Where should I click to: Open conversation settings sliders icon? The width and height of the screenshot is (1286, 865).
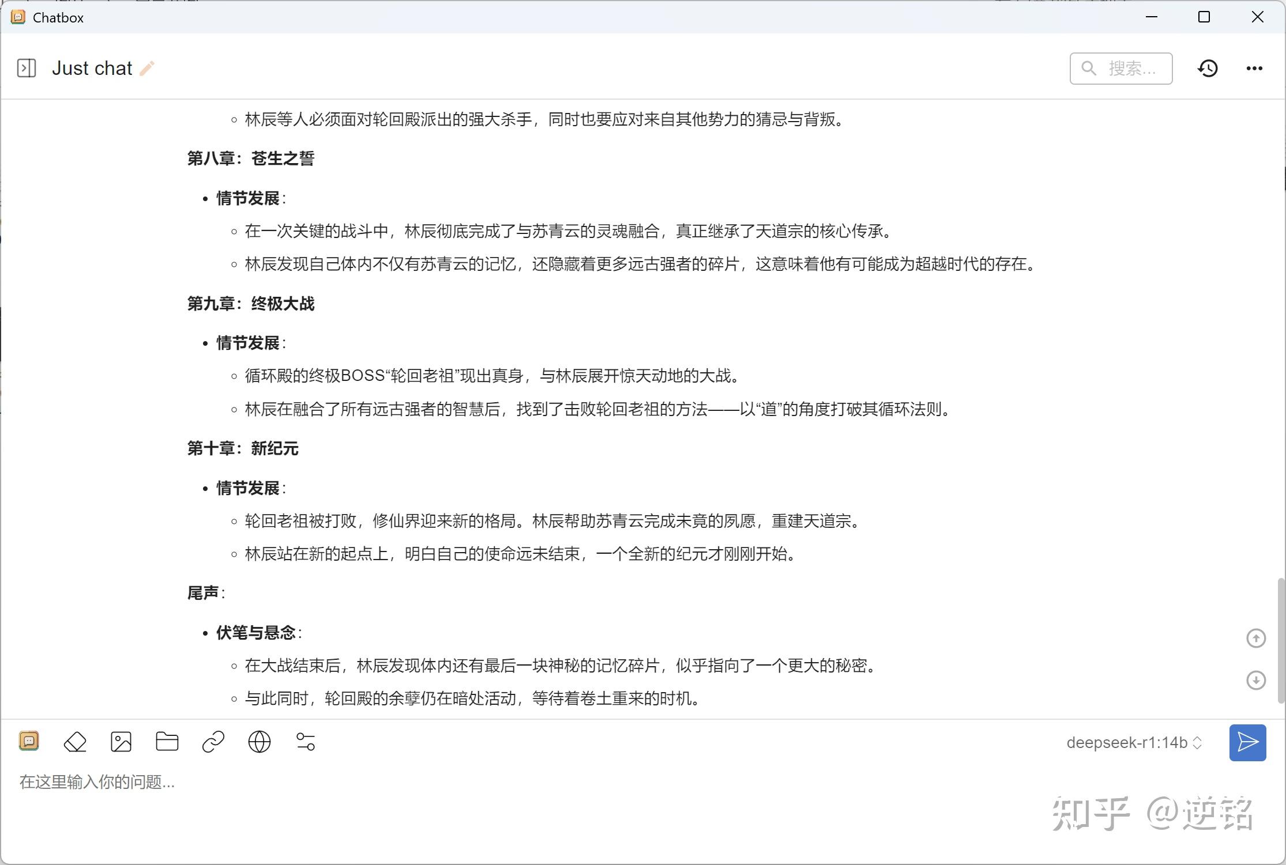tap(306, 742)
